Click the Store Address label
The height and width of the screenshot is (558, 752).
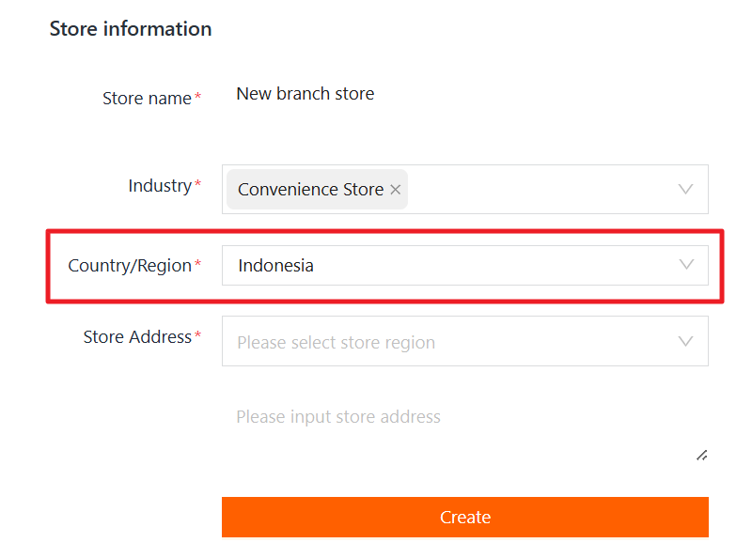click(x=137, y=337)
